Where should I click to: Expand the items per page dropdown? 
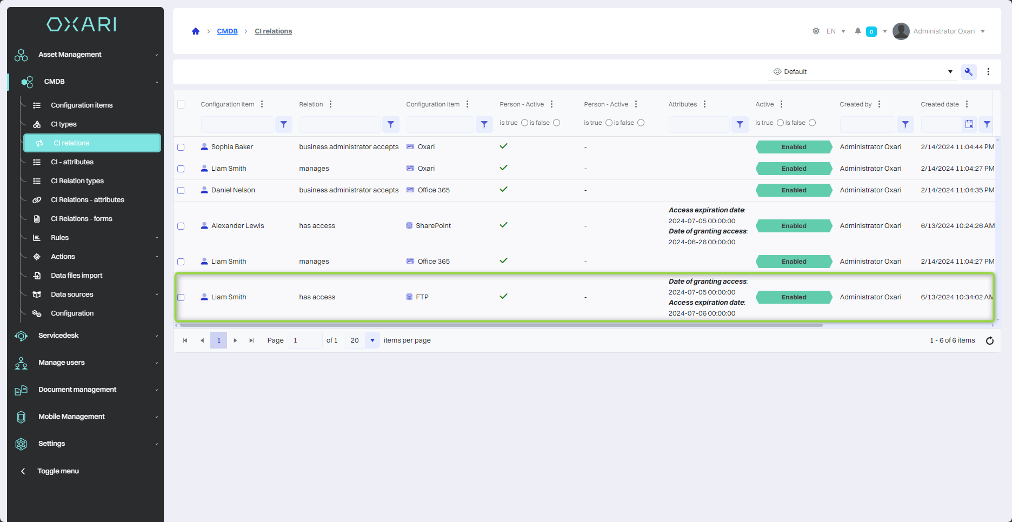372,340
